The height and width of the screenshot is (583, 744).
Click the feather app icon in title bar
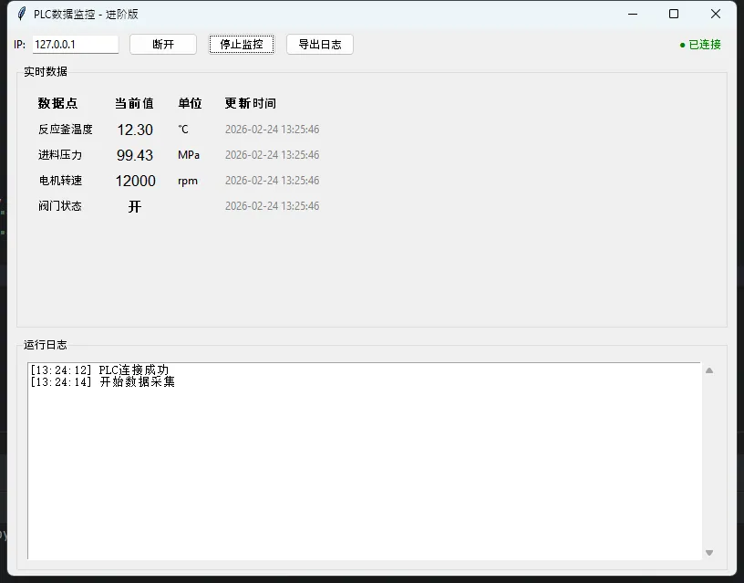pyautogui.click(x=22, y=14)
